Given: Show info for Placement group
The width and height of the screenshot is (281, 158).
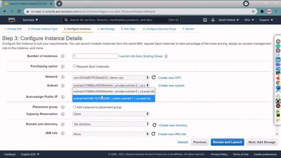Looking at the screenshot, I should point(62,107).
